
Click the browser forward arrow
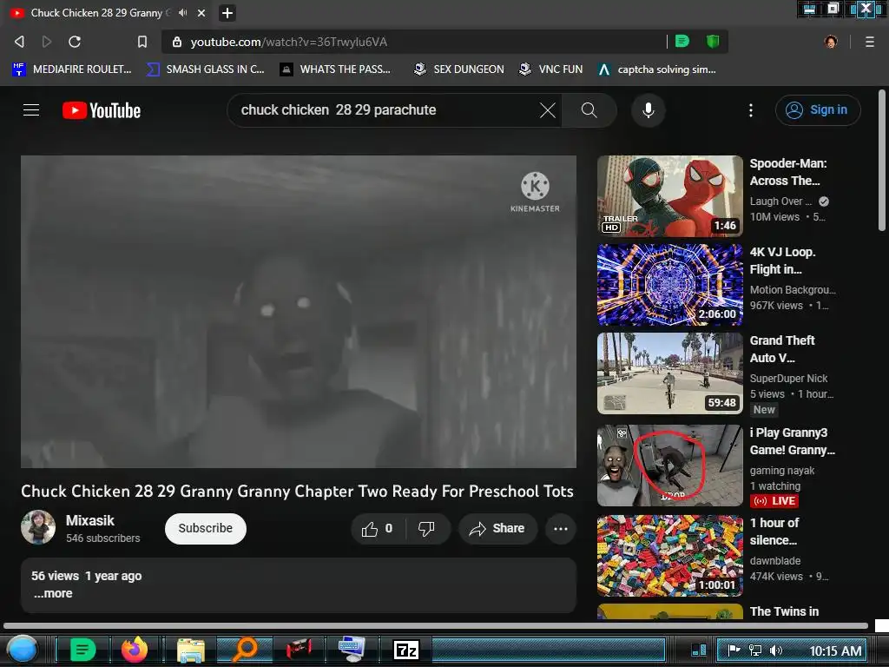pyautogui.click(x=47, y=42)
